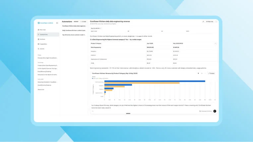This screenshot has height=142, width=253.
Task: Open the Automations section in sidebar
Action: click(x=48, y=35)
